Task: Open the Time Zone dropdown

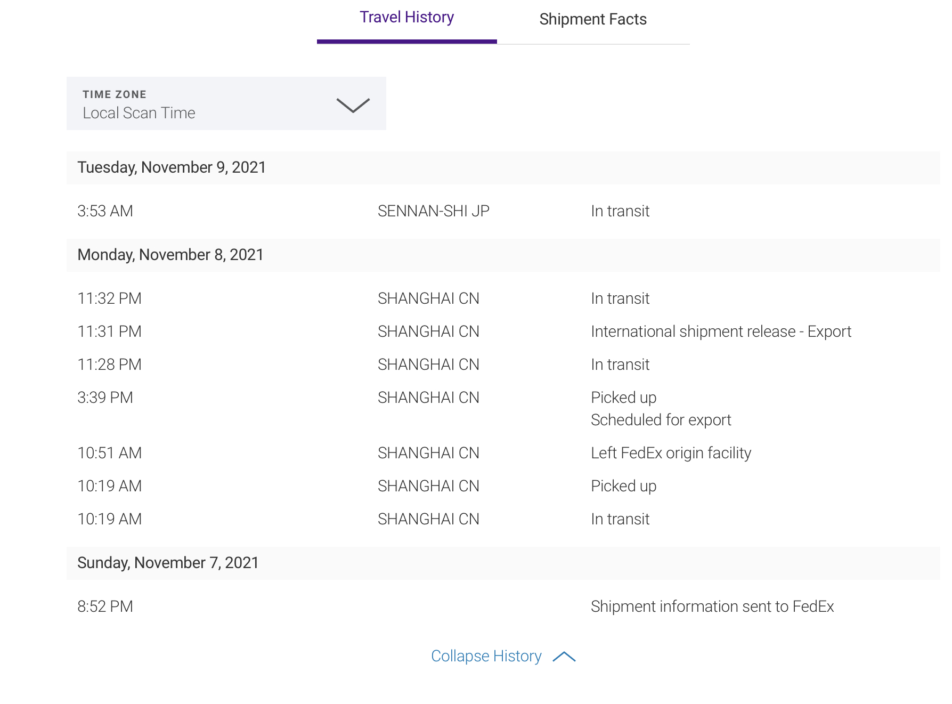Action: tap(226, 103)
